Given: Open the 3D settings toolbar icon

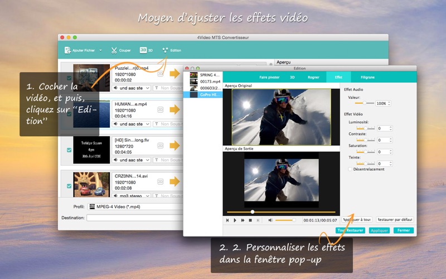Looking at the screenshot, I should [143, 50].
